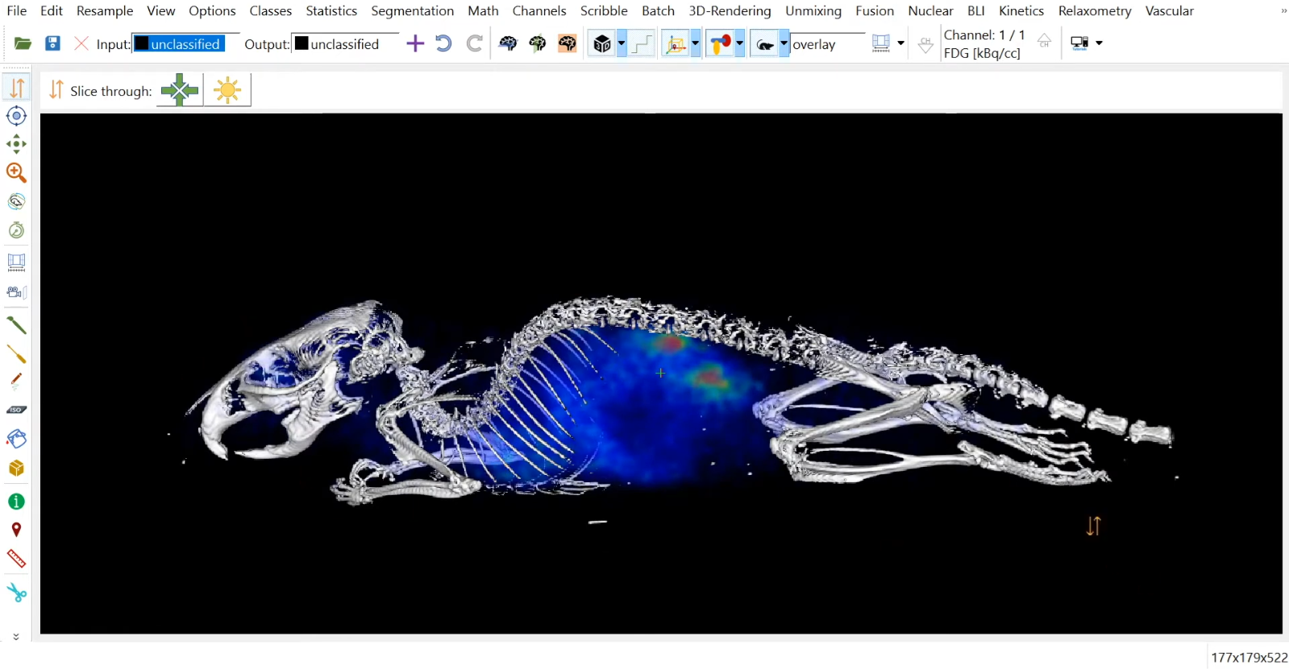The height and width of the screenshot is (669, 1289).
Task: Toggle the four-arrow pan tool in sidebar
Action: (16, 144)
